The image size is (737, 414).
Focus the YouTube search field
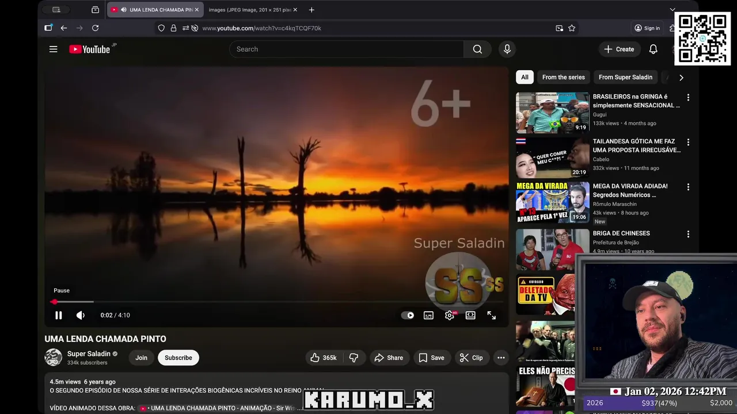pos(347,49)
